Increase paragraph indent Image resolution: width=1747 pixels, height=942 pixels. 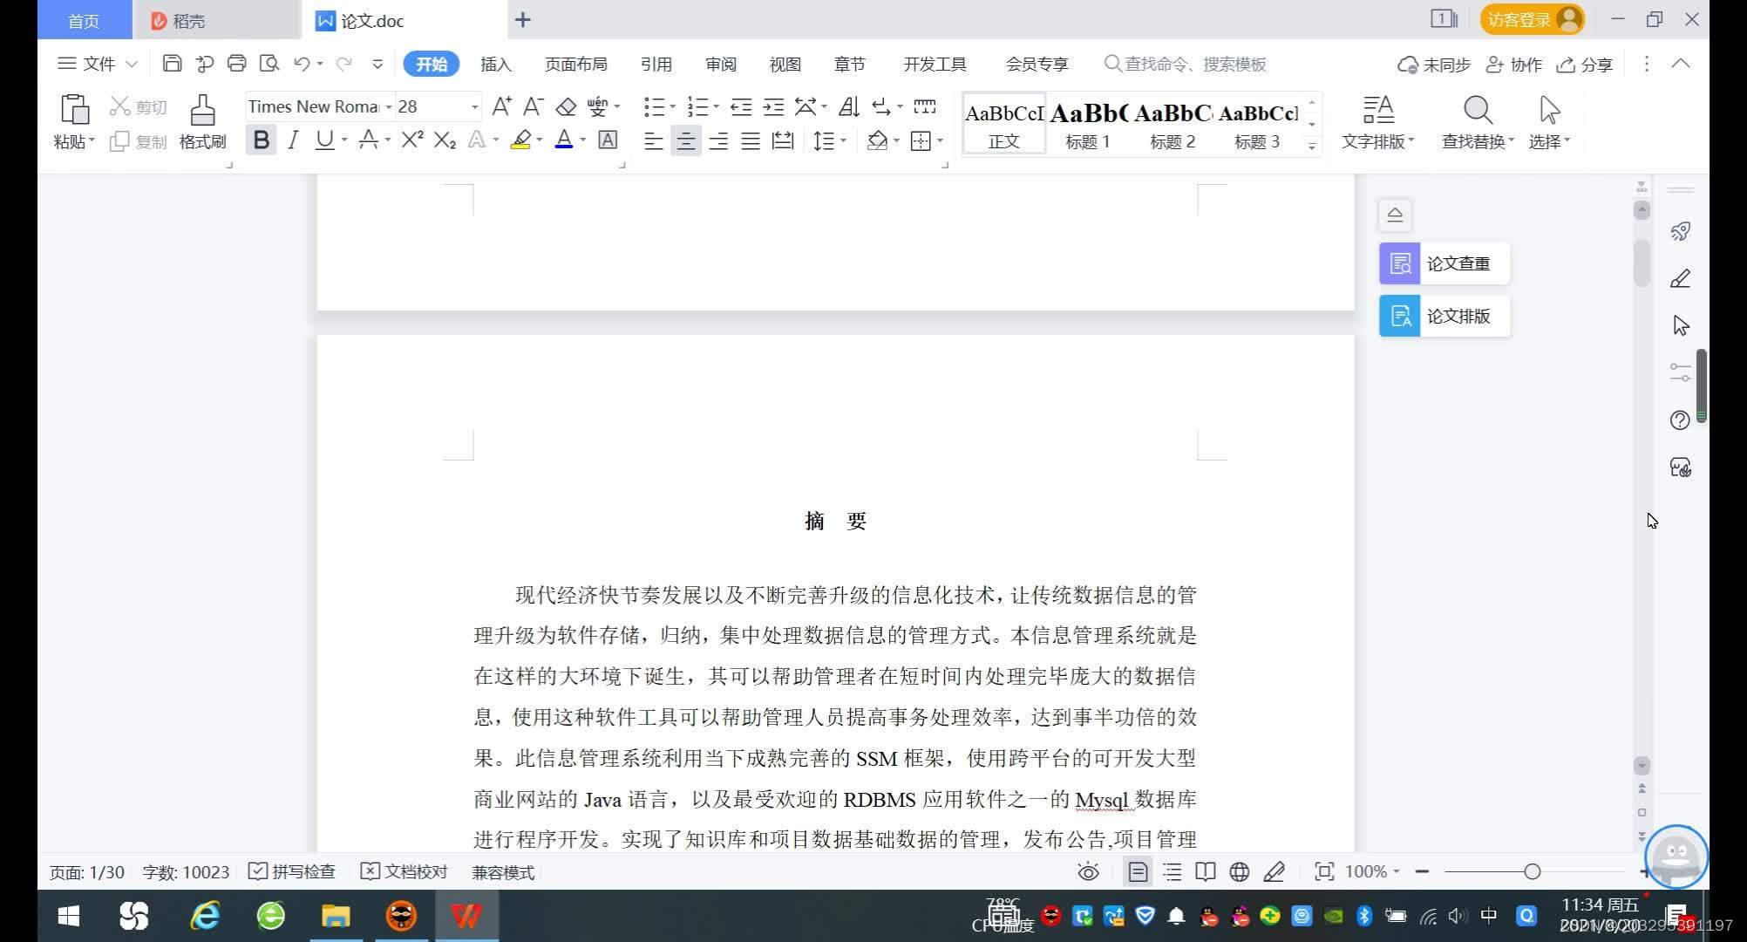(x=773, y=106)
